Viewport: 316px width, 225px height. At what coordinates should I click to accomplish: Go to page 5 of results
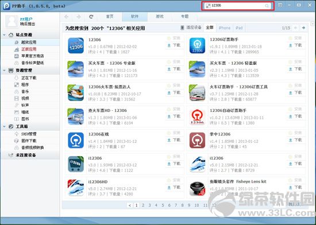(x=163, y=205)
